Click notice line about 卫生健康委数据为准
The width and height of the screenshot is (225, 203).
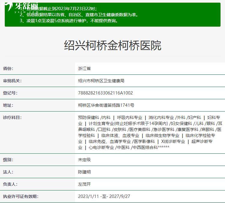[x=79, y=15]
